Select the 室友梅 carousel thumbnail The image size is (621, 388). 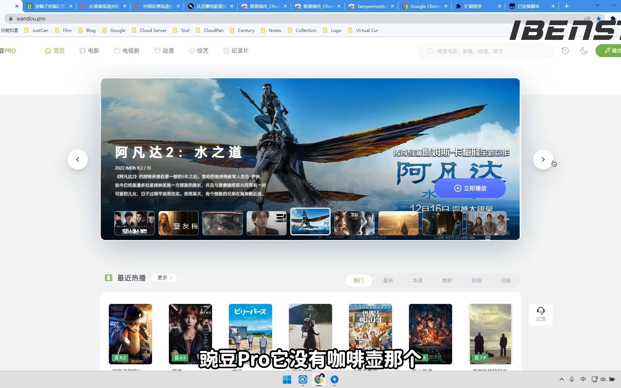(179, 223)
